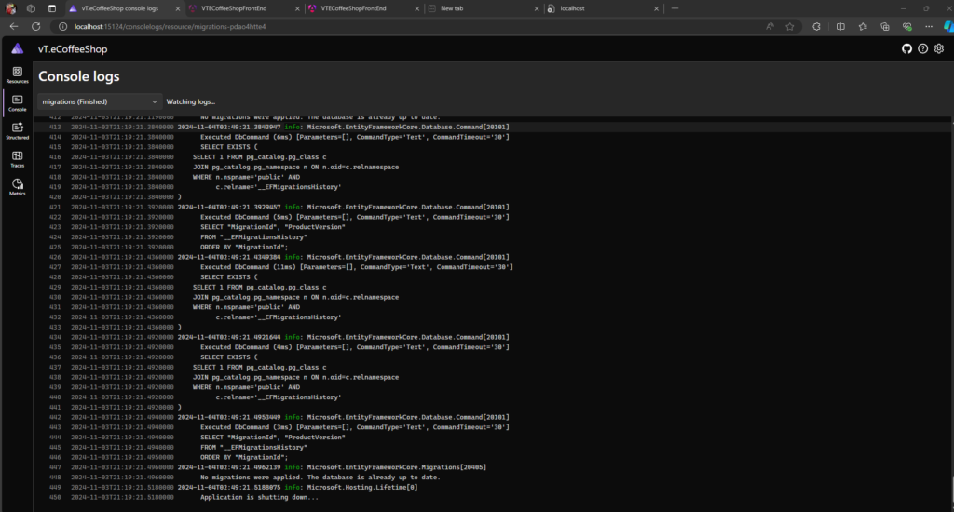Go back using browser back arrow

point(13,27)
